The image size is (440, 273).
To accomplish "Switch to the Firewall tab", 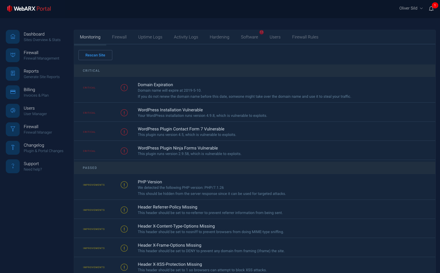I will [x=119, y=37].
